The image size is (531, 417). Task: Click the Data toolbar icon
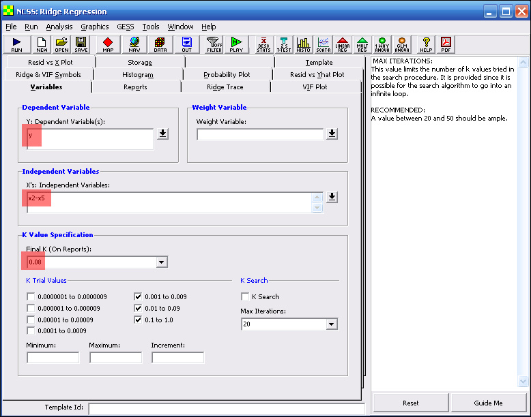tap(160, 44)
